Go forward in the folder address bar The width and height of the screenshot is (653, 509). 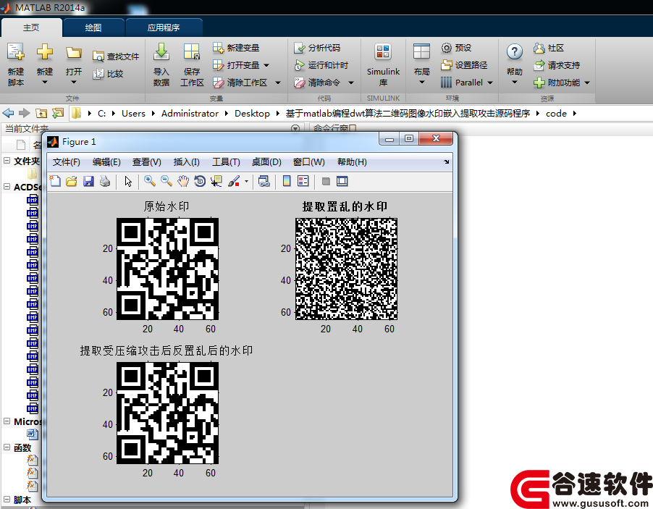coord(25,113)
